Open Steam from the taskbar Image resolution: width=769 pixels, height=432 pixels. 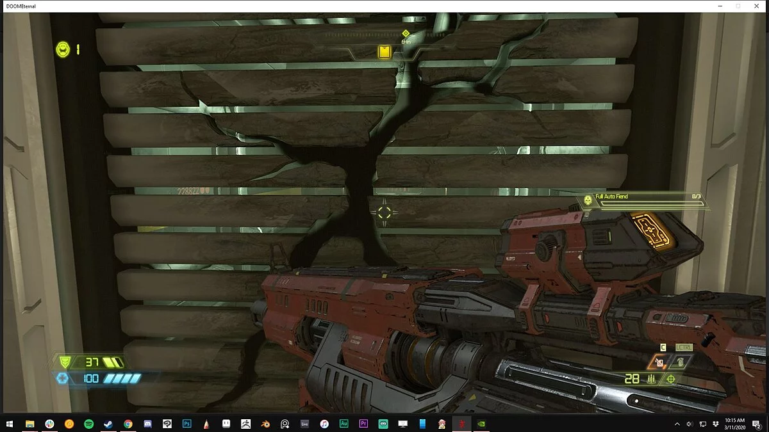[108, 424]
